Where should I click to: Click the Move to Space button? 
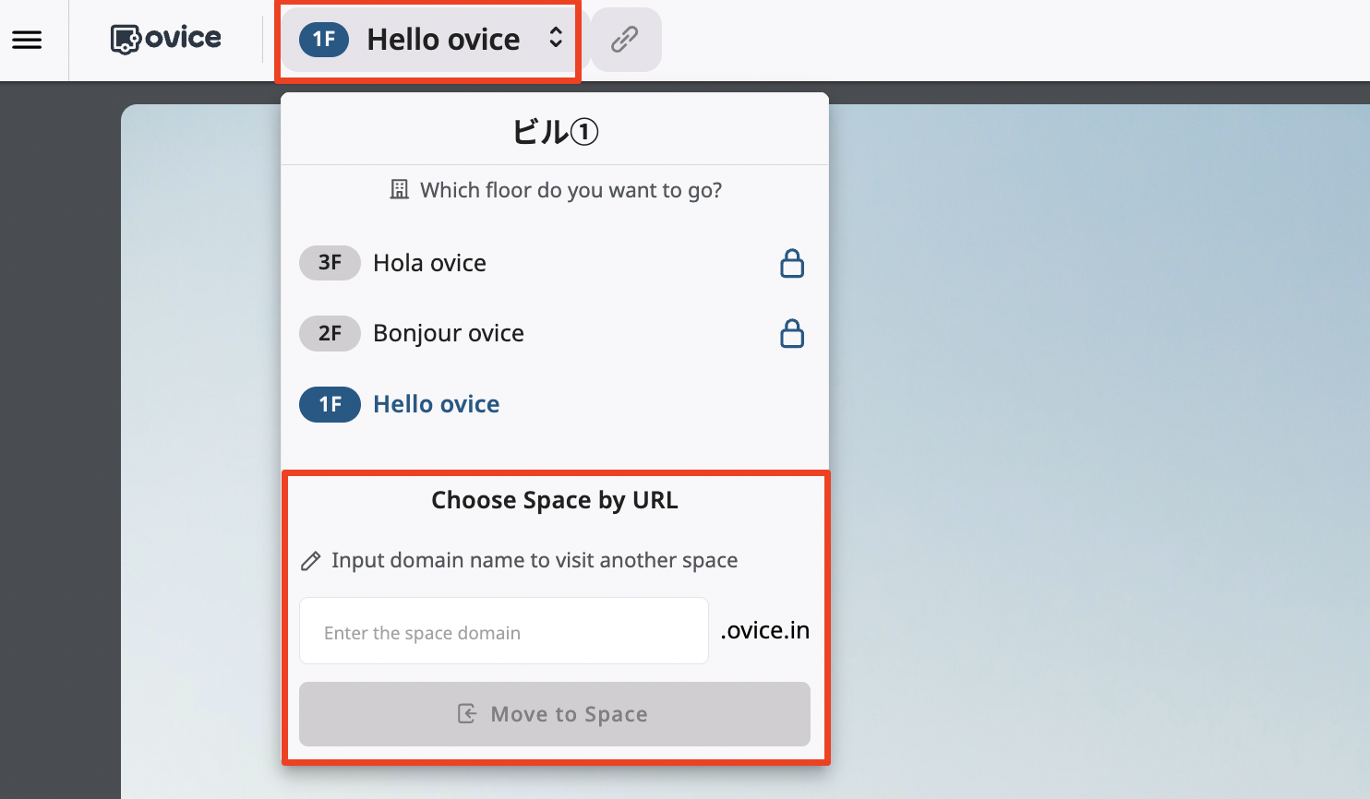pyautogui.click(x=555, y=714)
